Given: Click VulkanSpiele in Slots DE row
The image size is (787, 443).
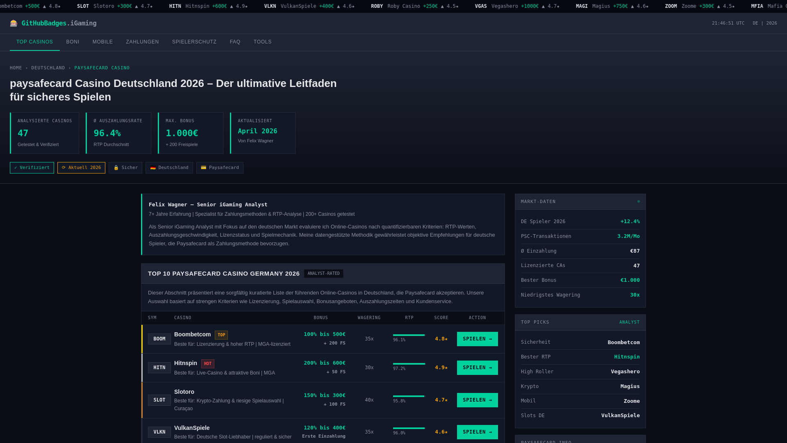Looking at the screenshot, I should [x=620, y=416].
